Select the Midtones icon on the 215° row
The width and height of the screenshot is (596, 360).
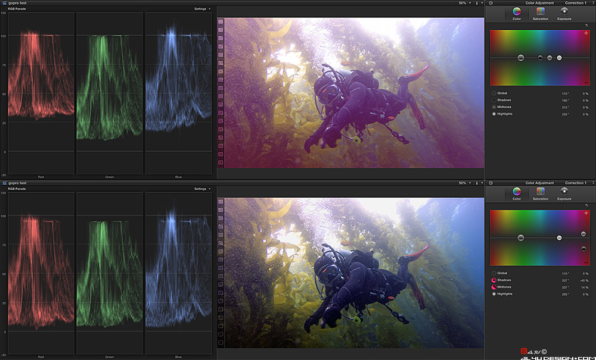coord(493,107)
